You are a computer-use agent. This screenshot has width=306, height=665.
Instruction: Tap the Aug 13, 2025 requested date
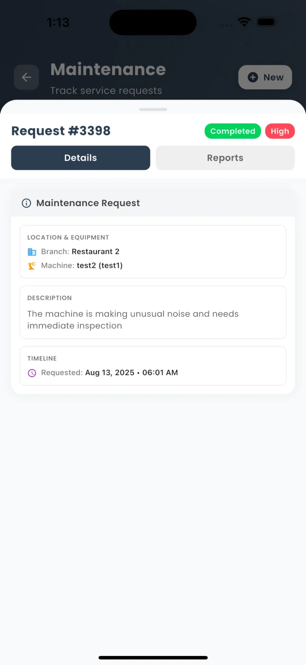(x=110, y=373)
